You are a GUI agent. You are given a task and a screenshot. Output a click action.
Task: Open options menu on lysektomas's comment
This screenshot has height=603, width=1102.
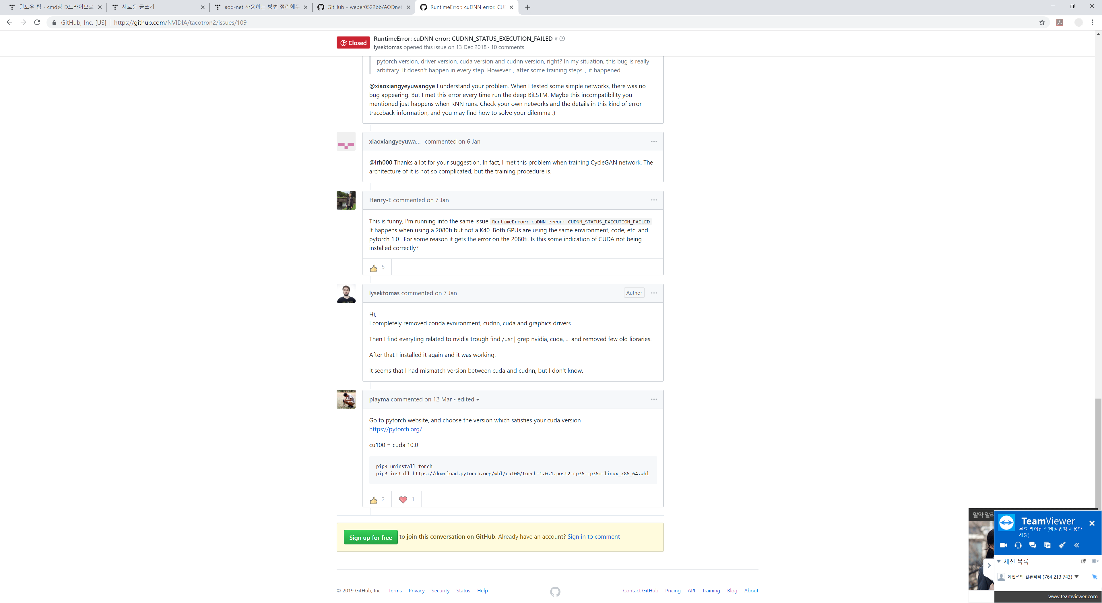(654, 293)
